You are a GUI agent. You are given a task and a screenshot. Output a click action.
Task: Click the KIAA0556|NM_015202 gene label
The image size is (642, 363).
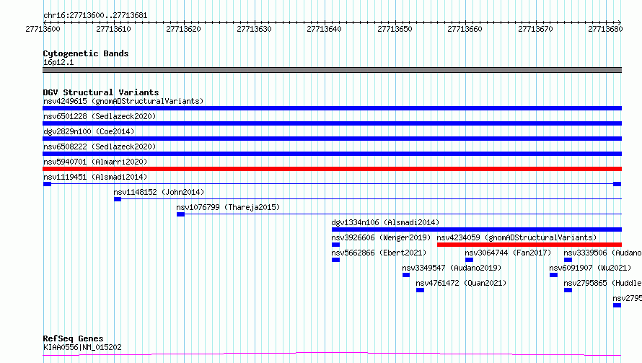[82, 347]
